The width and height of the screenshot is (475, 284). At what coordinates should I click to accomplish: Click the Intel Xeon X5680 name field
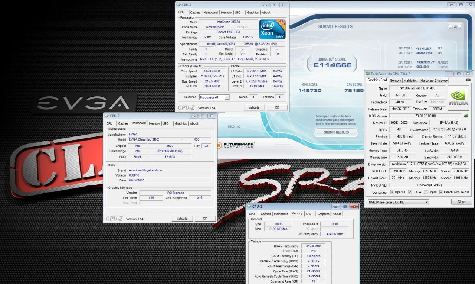[x=228, y=22]
